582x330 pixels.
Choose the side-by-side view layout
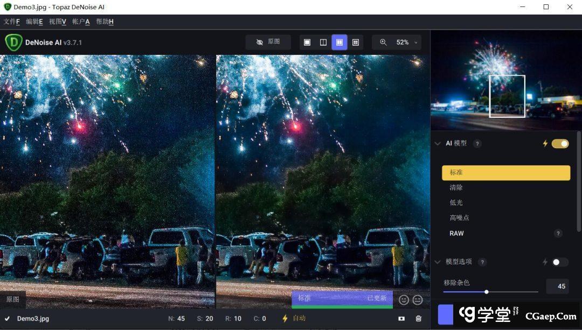(x=339, y=43)
